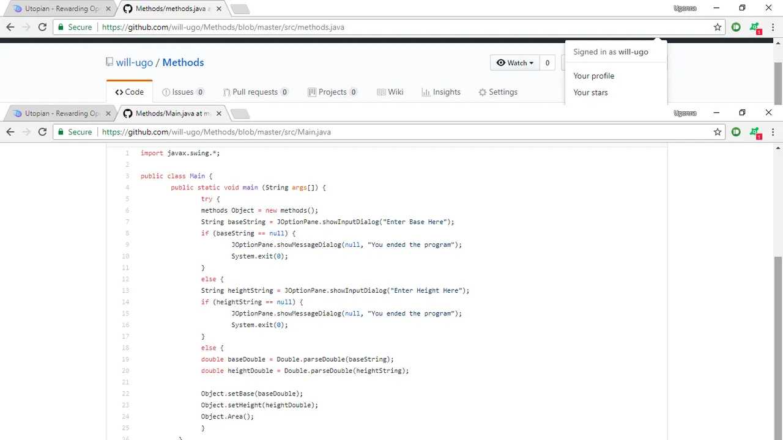Bookmark Main.java page with star icon
Screen dimensions: 783x440
[718, 131]
